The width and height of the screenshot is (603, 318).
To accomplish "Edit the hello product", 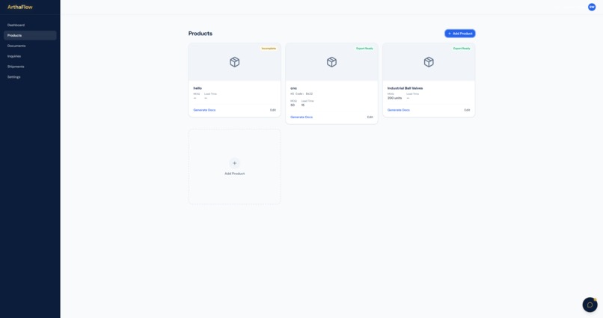I will [x=273, y=110].
